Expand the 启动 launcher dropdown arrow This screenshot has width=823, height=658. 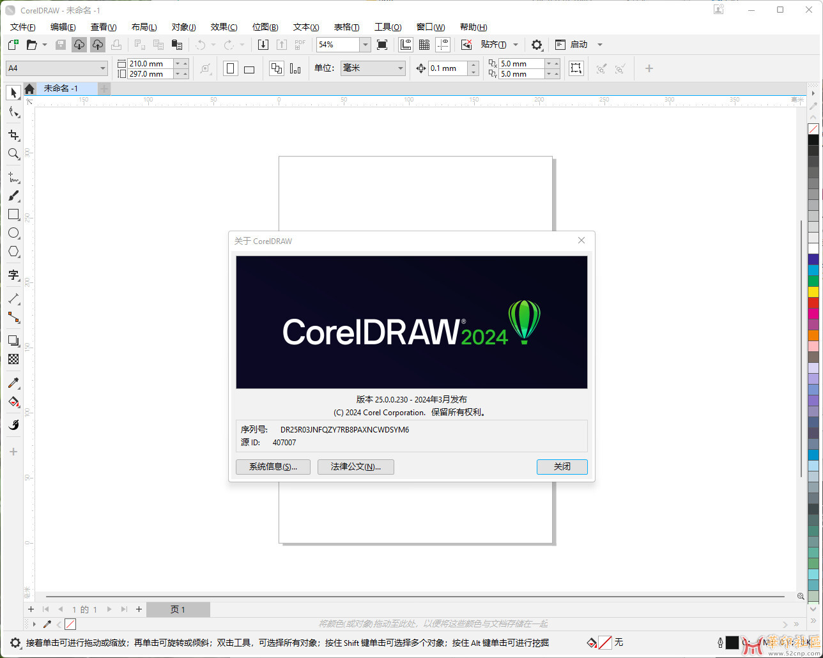click(x=599, y=45)
